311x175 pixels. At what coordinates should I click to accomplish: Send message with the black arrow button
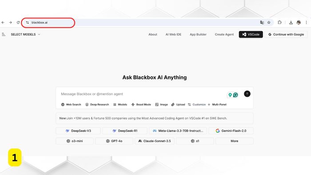tap(247, 94)
